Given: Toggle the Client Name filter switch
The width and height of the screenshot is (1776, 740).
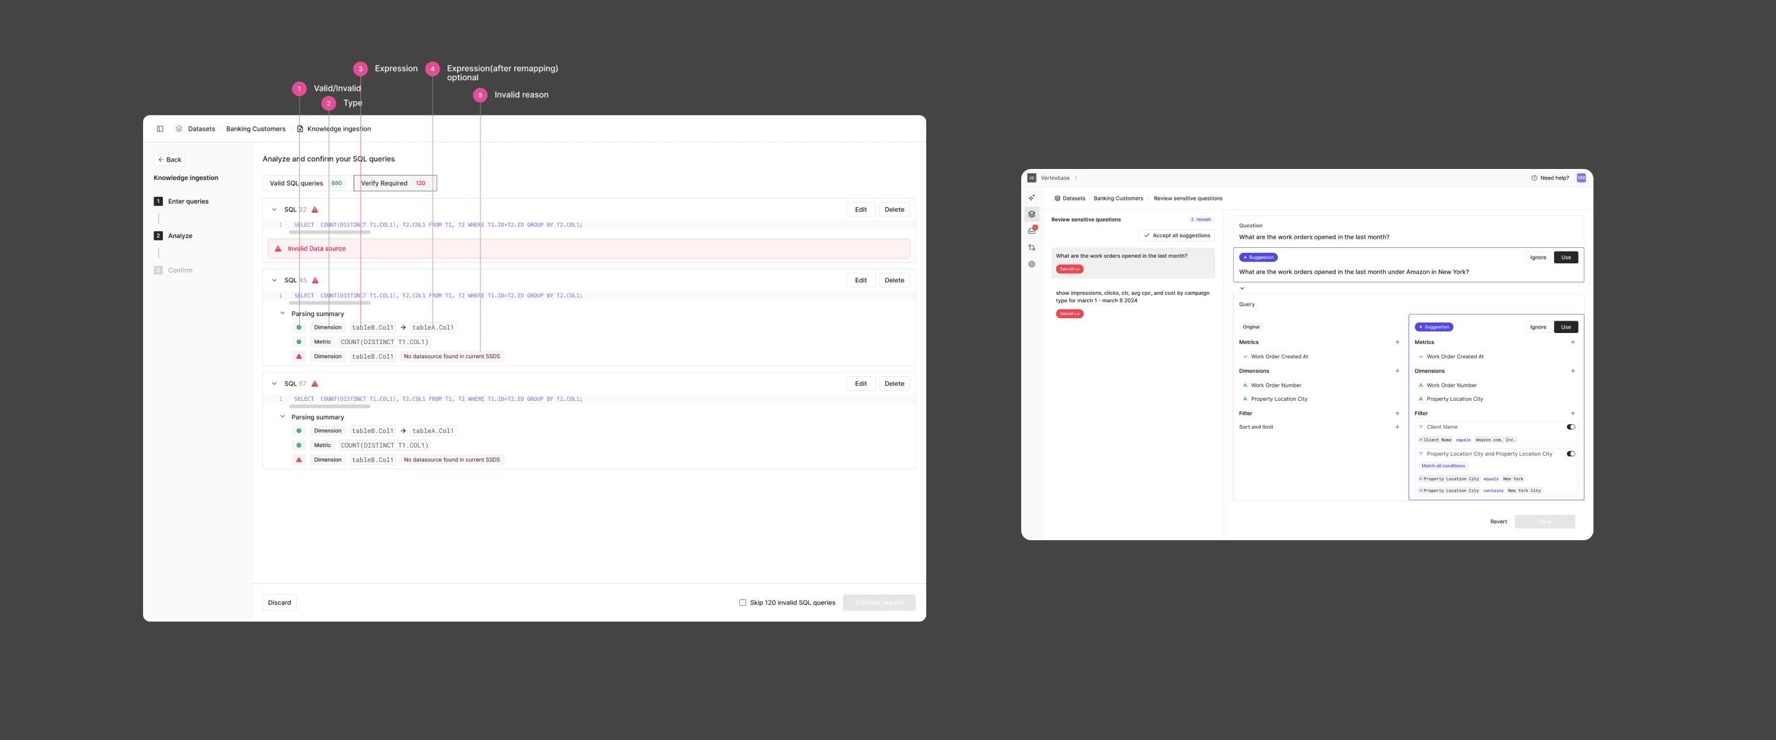Looking at the screenshot, I should tap(1571, 427).
